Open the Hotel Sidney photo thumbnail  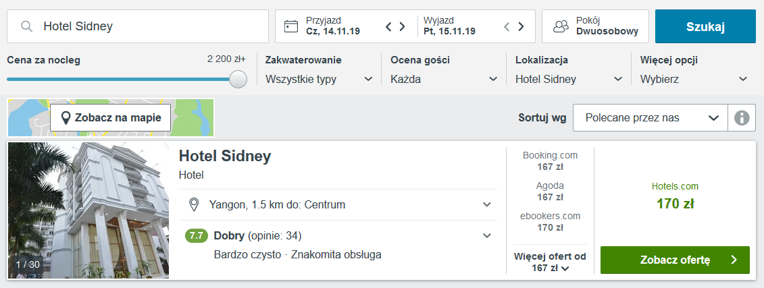(x=88, y=210)
